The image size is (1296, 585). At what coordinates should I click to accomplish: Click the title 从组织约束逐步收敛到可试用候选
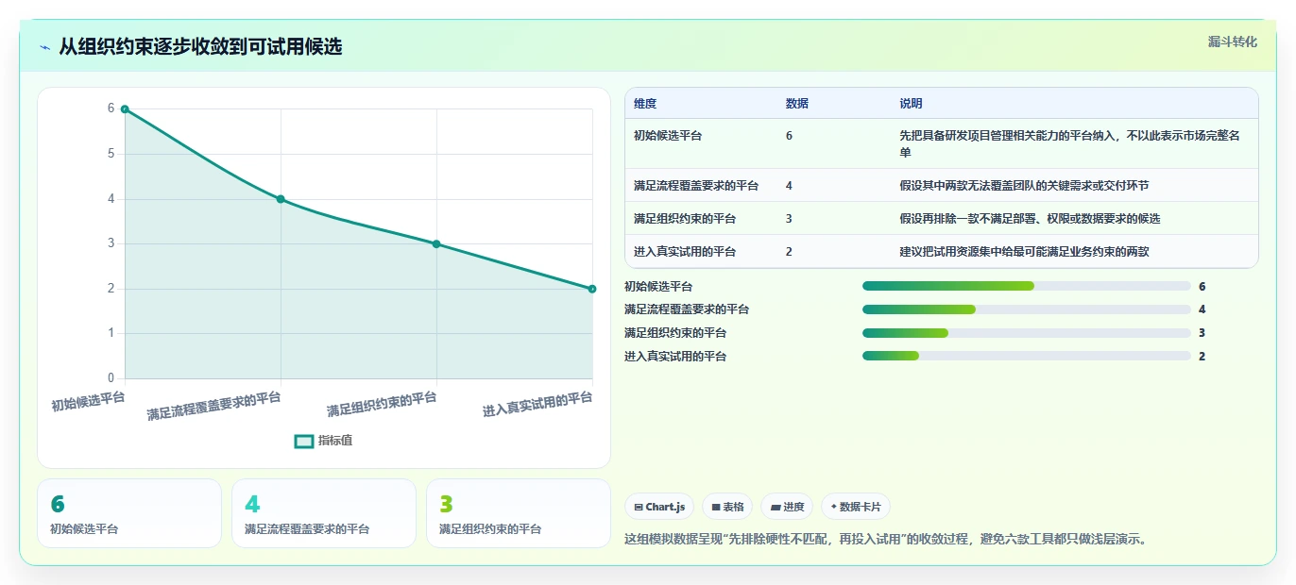pos(200,46)
